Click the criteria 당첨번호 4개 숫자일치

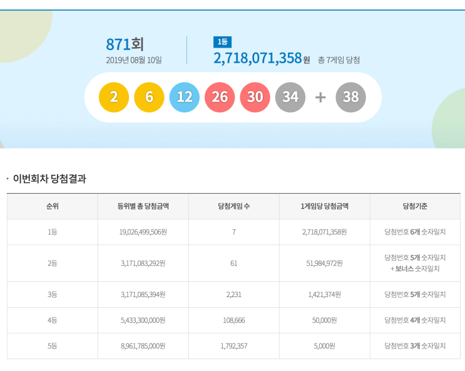click(x=415, y=320)
